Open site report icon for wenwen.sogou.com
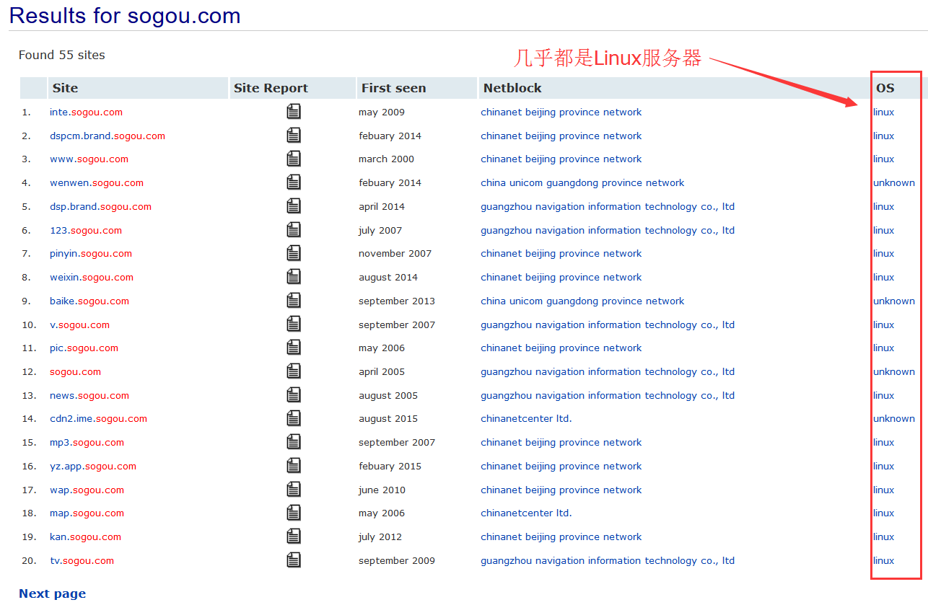The height and width of the screenshot is (605, 928). click(x=294, y=182)
